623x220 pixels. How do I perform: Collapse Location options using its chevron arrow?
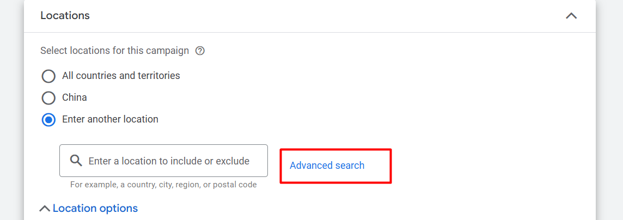(45, 209)
